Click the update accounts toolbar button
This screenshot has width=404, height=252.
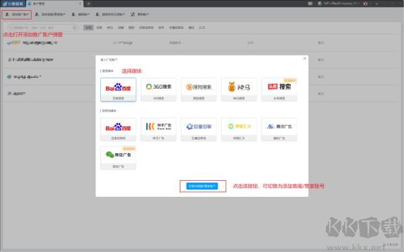[140, 14]
